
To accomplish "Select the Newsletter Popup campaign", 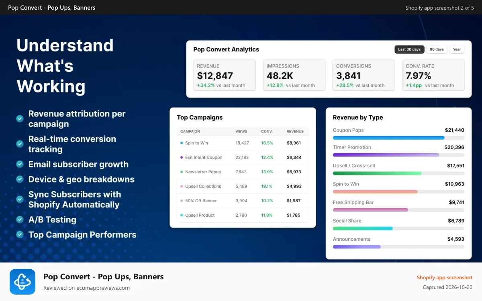I will [243, 172].
